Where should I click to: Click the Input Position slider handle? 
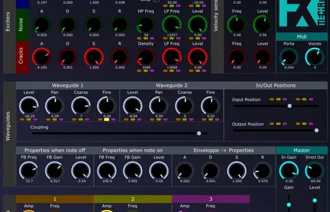290,106
